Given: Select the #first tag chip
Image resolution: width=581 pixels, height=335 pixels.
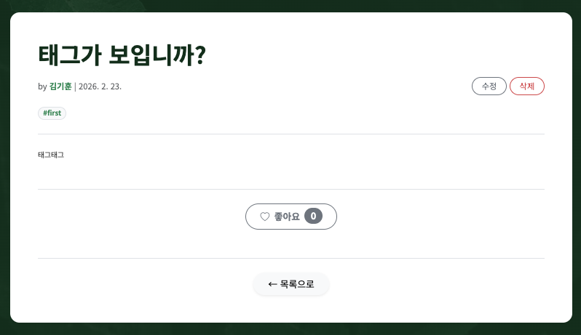Looking at the screenshot, I should click(x=52, y=113).
